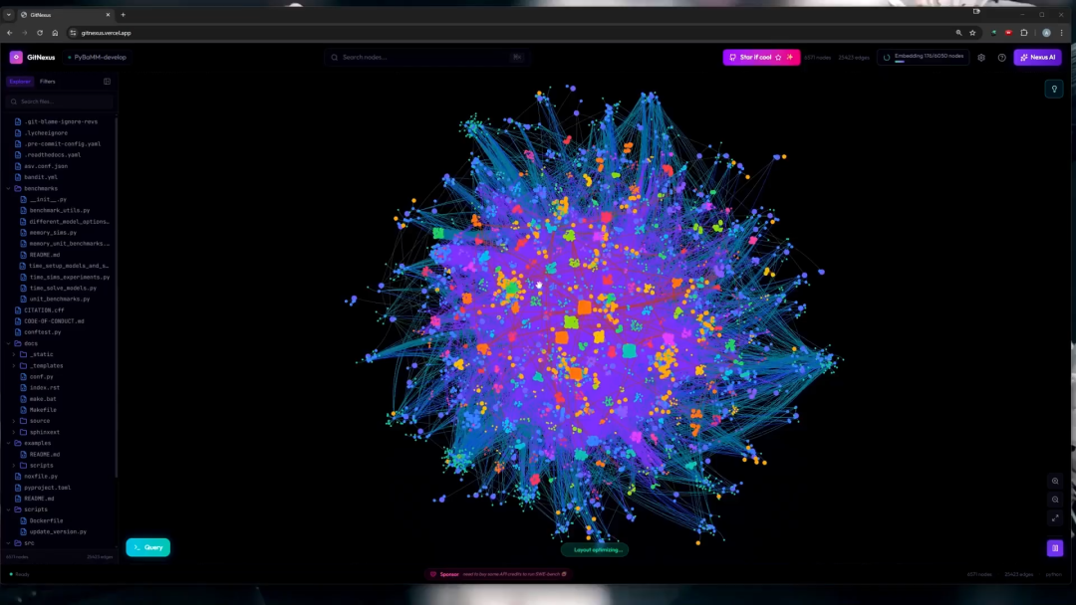Switch to the Explorer tab
Screen dimensions: 1076x605
point(20,82)
